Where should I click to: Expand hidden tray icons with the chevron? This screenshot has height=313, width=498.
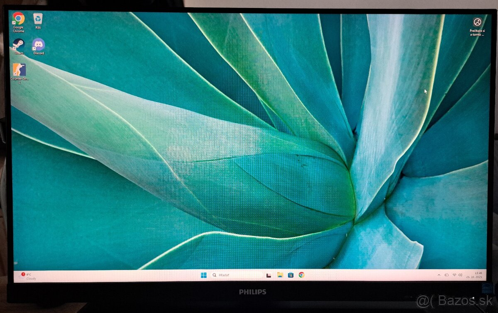[439, 275]
